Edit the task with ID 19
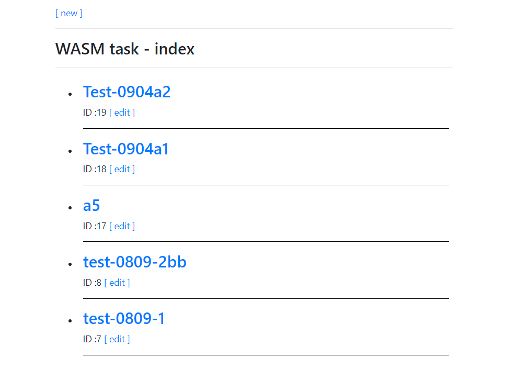This screenshot has height=369, width=517. coord(122,113)
